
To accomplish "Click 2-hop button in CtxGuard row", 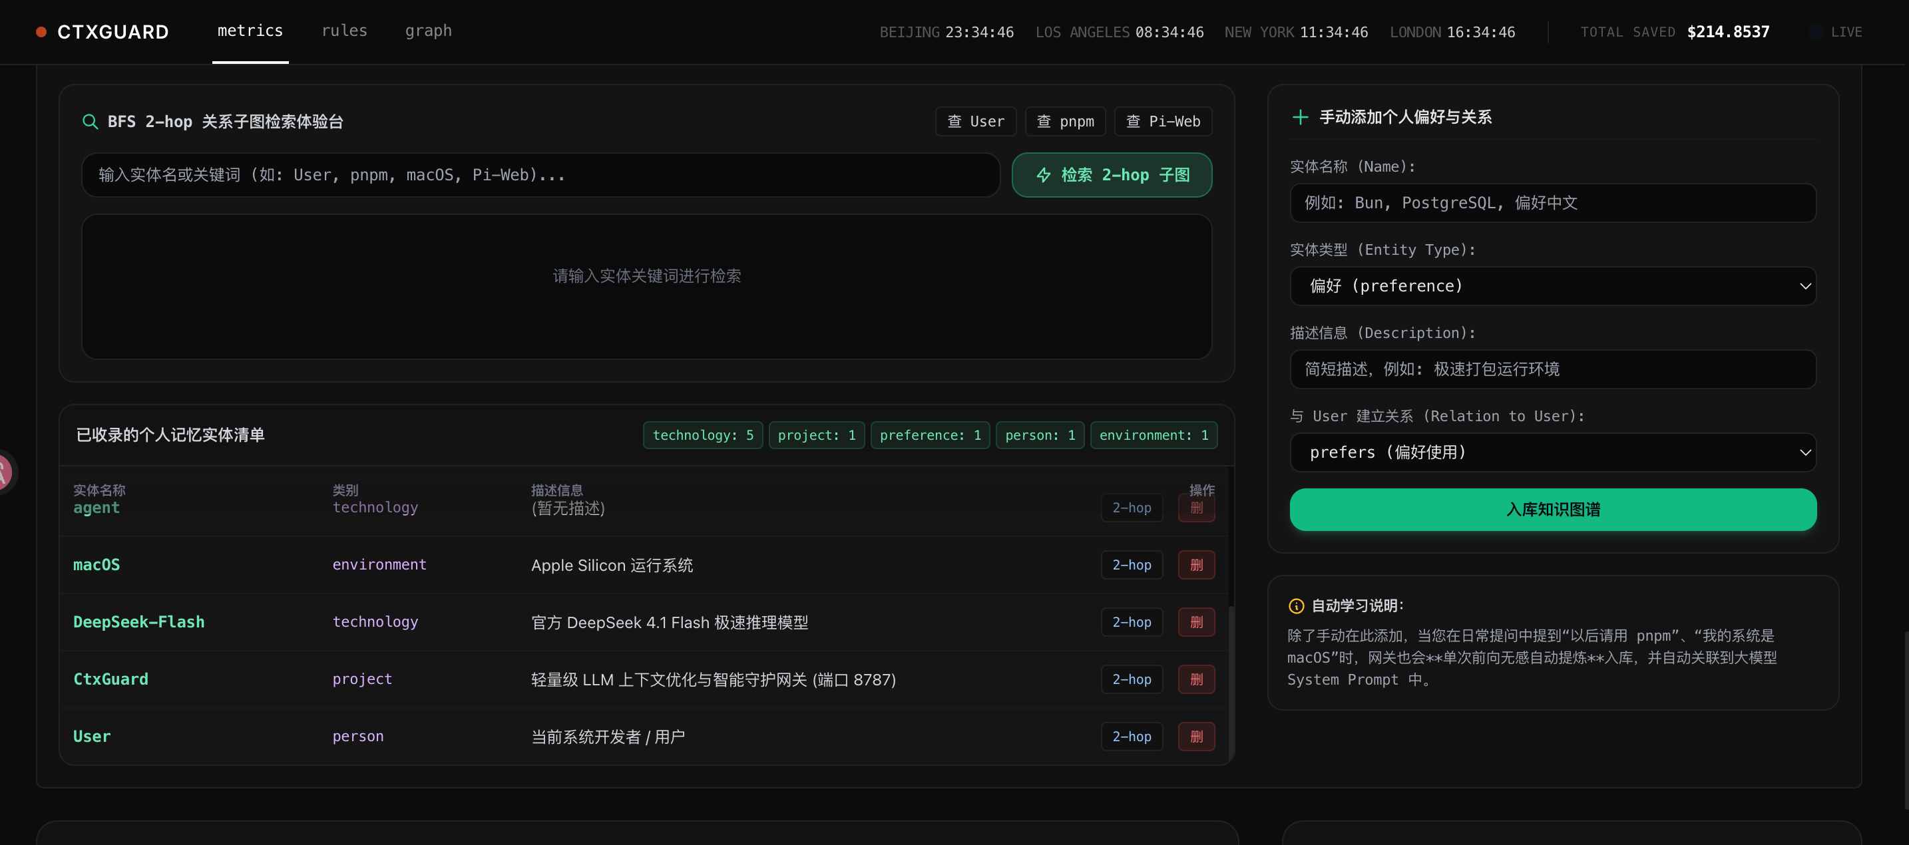I will click(1132, 680).
